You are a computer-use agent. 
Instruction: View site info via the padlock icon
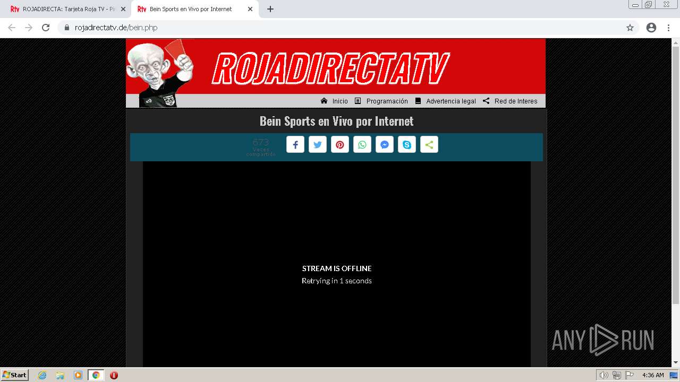coord(67,28)
